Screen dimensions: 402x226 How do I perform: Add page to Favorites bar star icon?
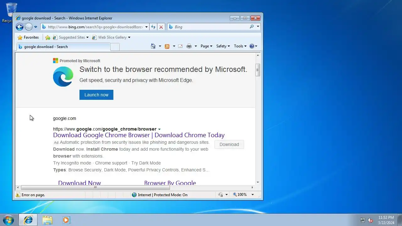point(48,37)
